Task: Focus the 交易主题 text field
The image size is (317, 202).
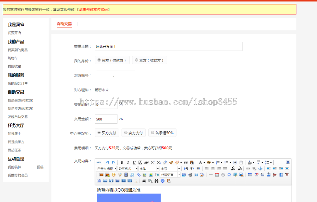Action: pos(169,46)
